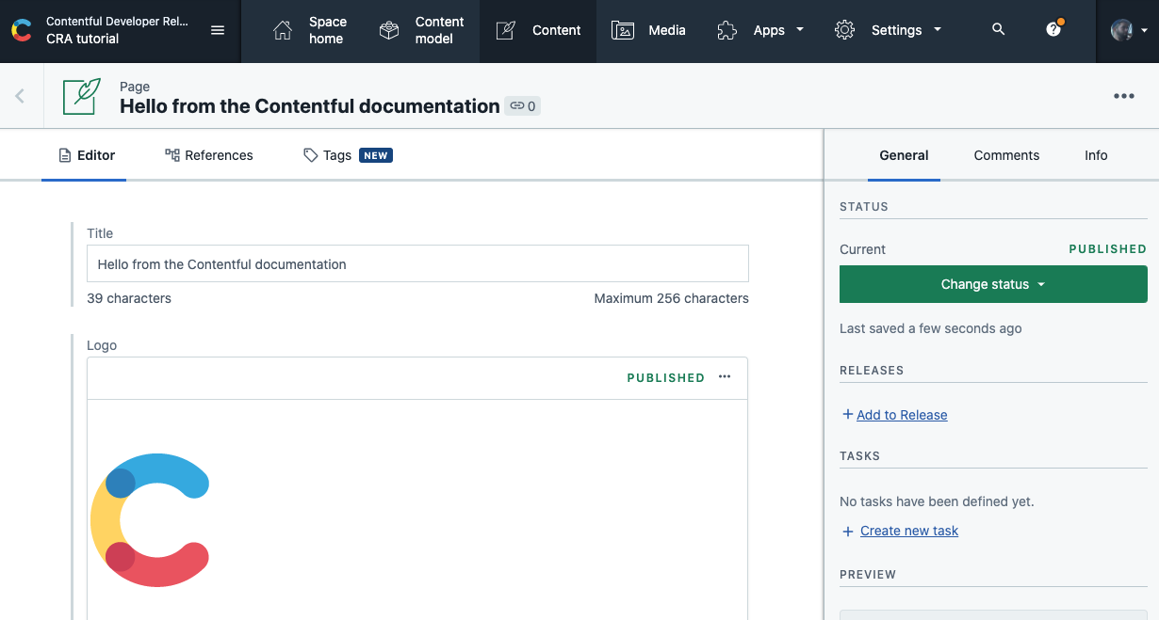Open the Comments tab

[x=1006, y=155]
